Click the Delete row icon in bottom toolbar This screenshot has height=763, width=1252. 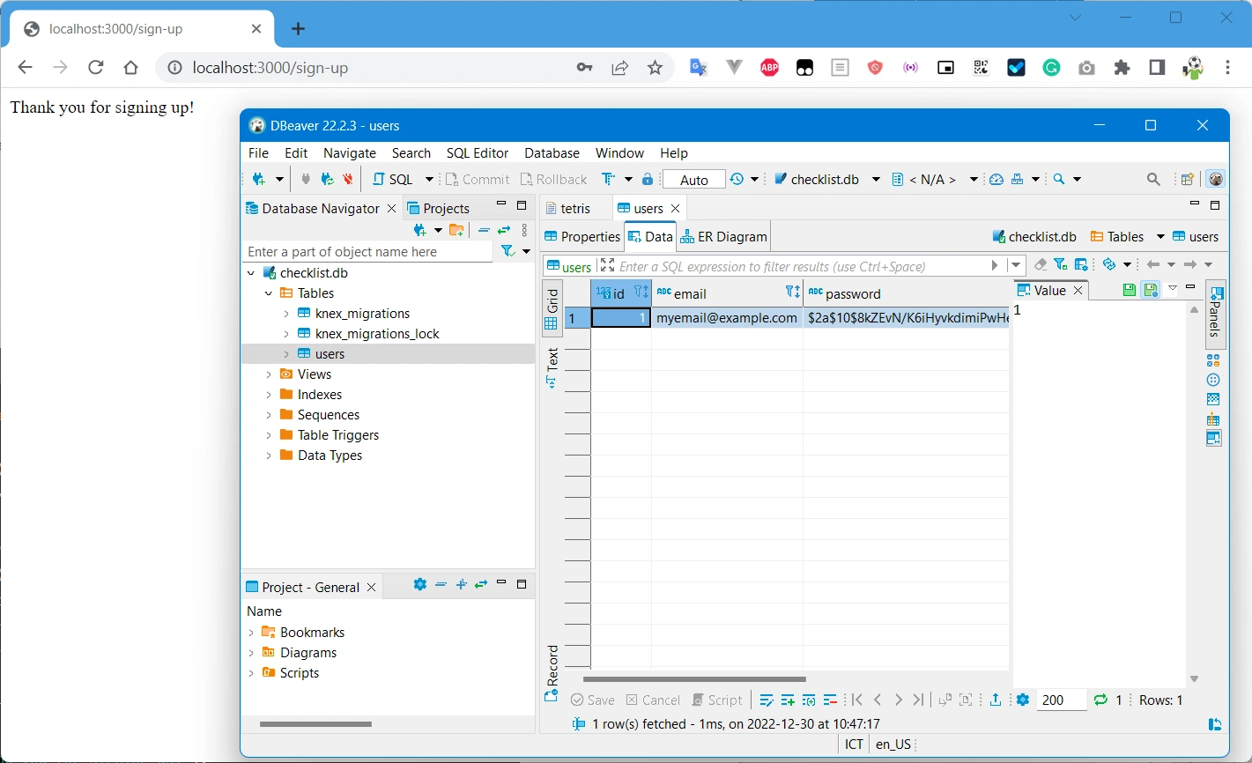[830, 700]
